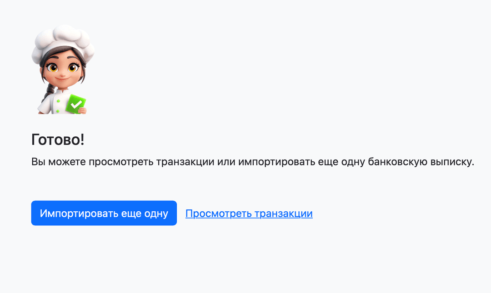The width and height of the screenshot is (491, 293).
Task: Open the "Просмотреть транзакции" link
Action: click(x=249, y=214)
